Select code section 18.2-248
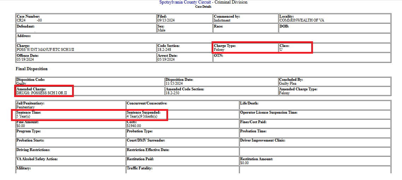This screenshot has width=402, height=180. tap(164, 50)
